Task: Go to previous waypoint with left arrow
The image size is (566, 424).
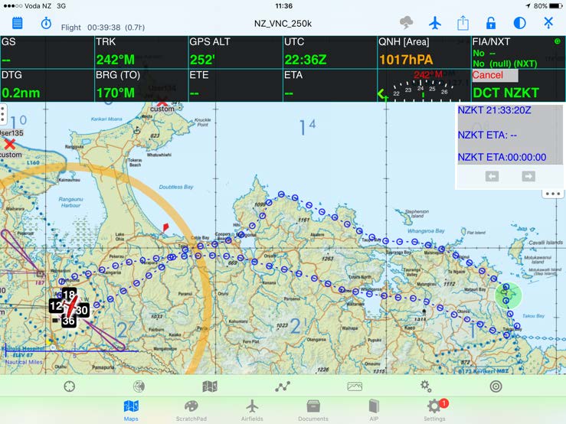Action: pyautogui.click(x=492, y=176)
